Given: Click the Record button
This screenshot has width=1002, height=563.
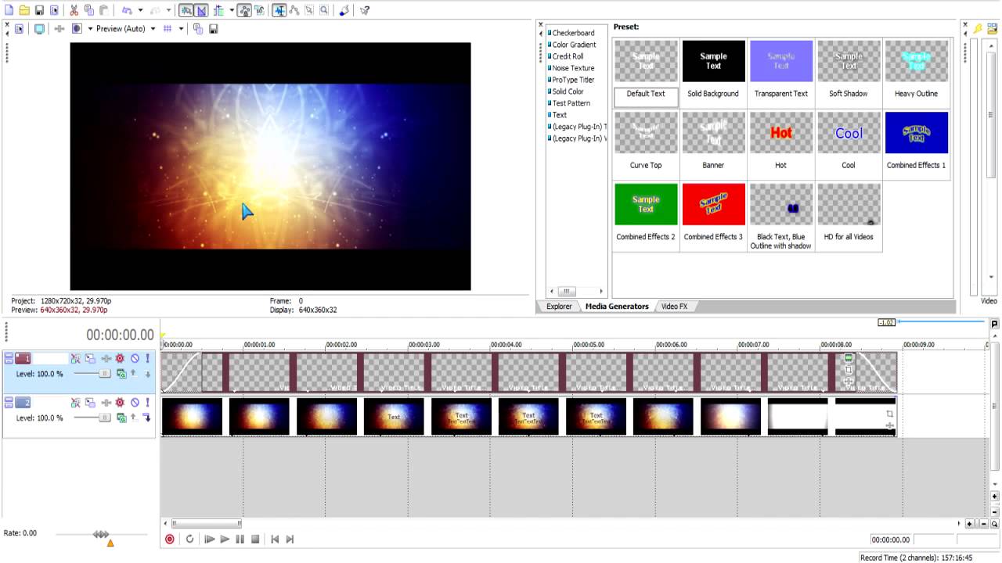Looking at the screenshot, I should (170, 539).
